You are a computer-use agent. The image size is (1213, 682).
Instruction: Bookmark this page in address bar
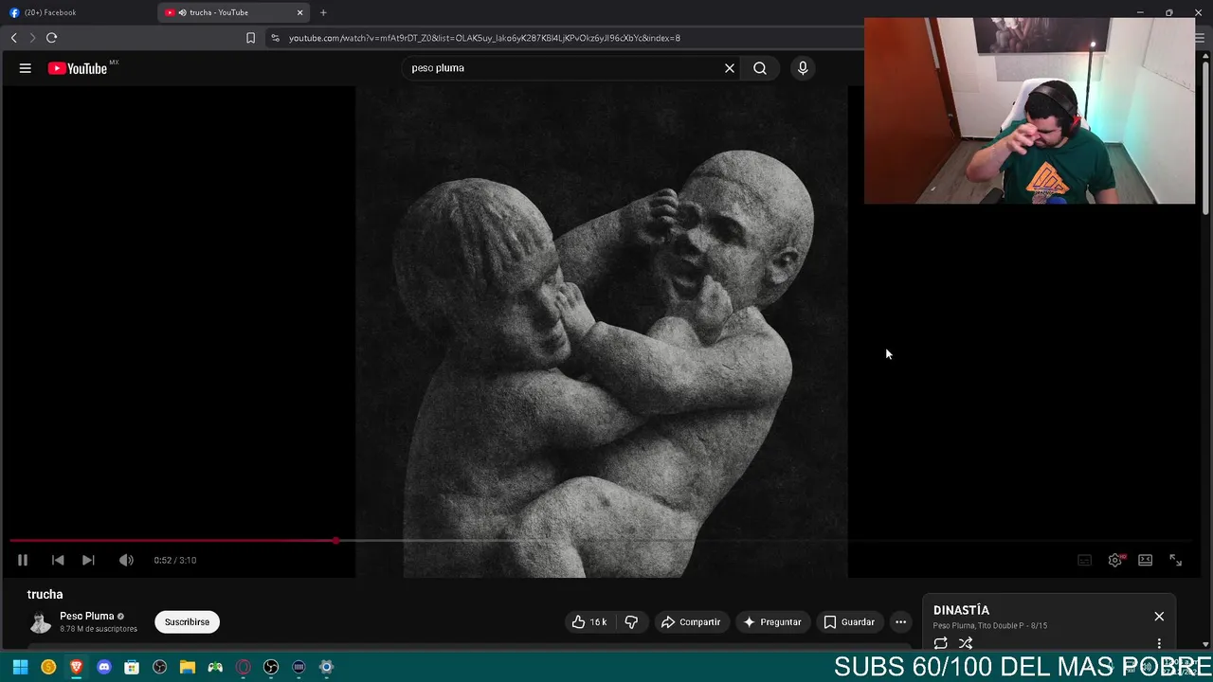point(250,38)
